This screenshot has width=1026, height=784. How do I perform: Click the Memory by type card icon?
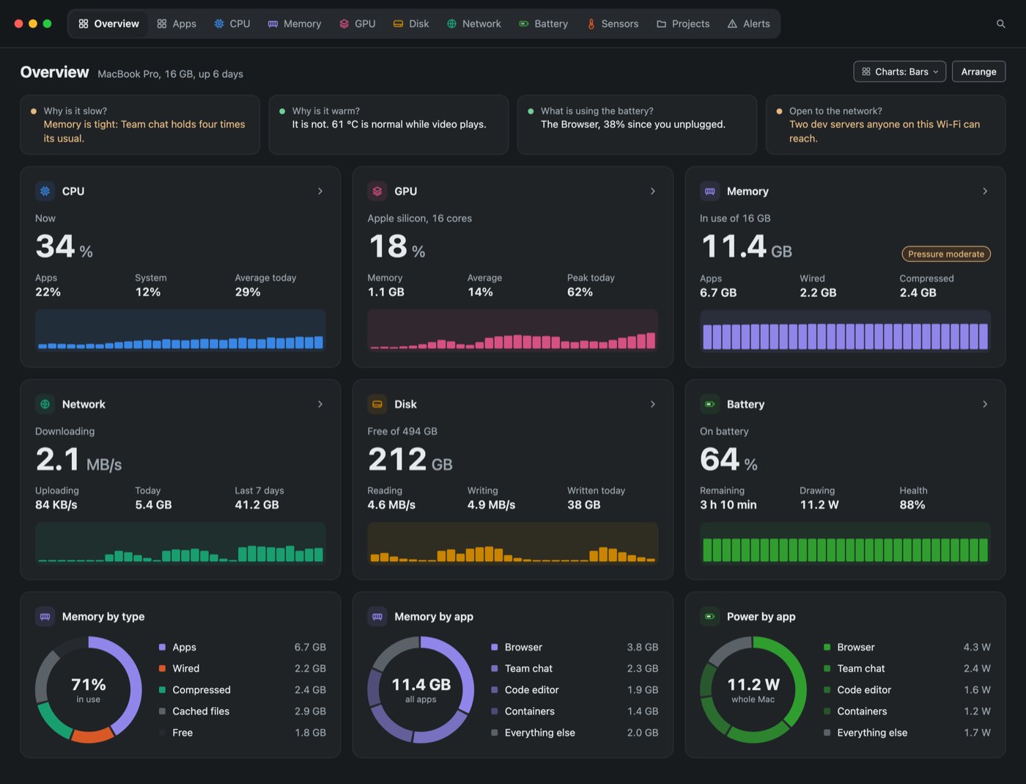(x=45, y=617)
